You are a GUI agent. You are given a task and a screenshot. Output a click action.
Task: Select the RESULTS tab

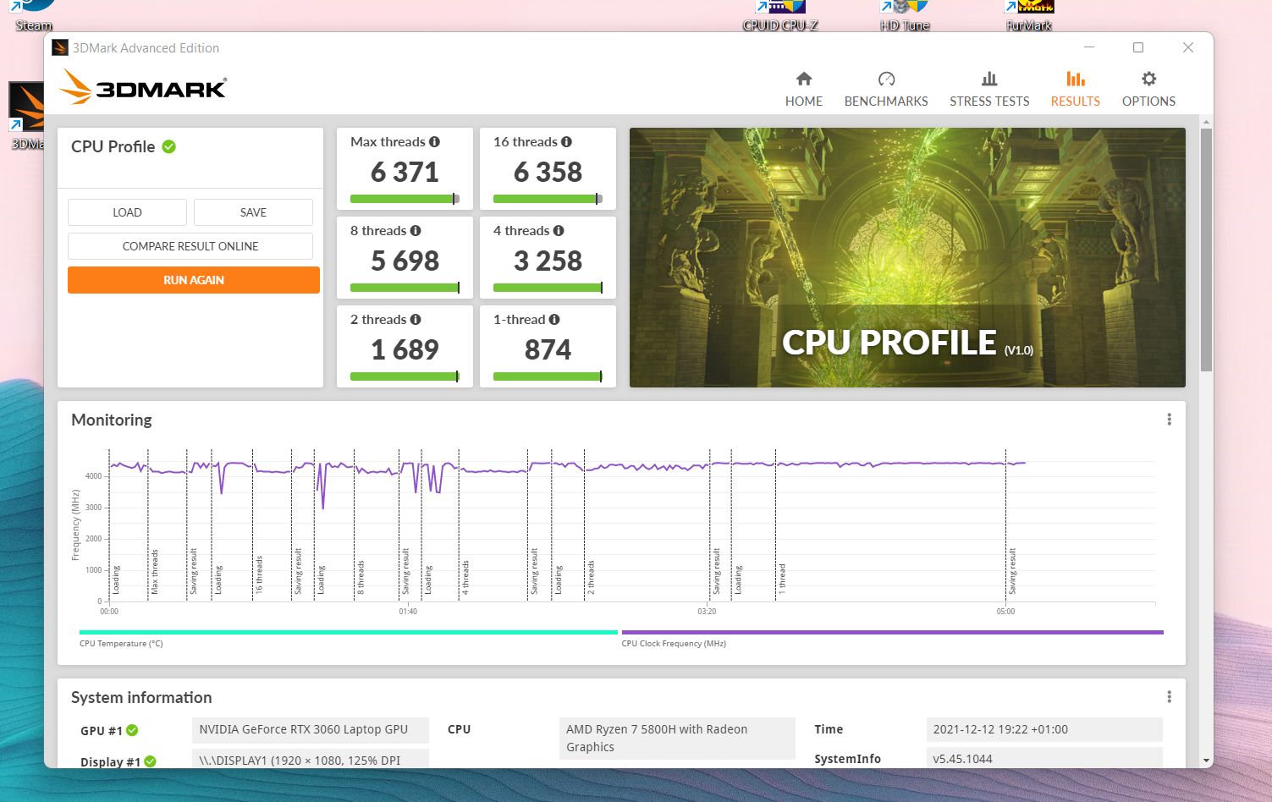pyautogui.click(x=1075, y=90)
